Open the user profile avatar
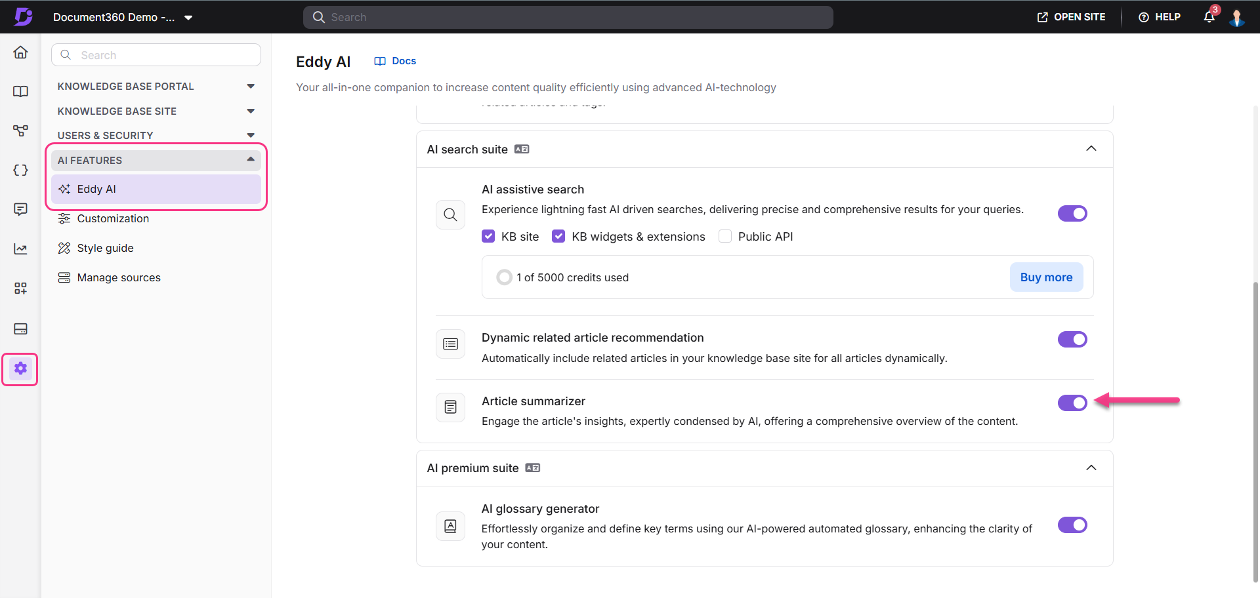 (1237, 17)
